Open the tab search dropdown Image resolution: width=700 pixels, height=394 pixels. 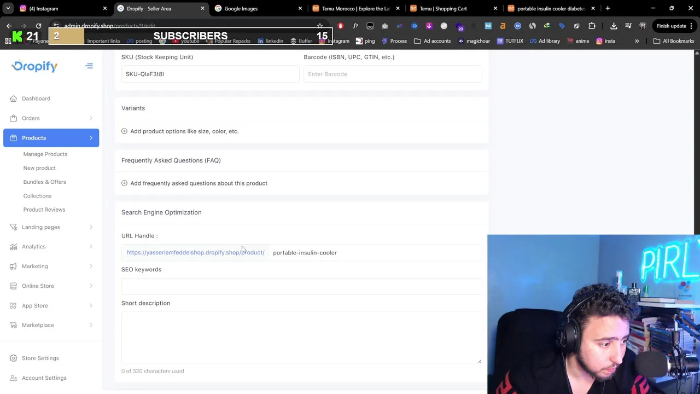tap(8, 9)
